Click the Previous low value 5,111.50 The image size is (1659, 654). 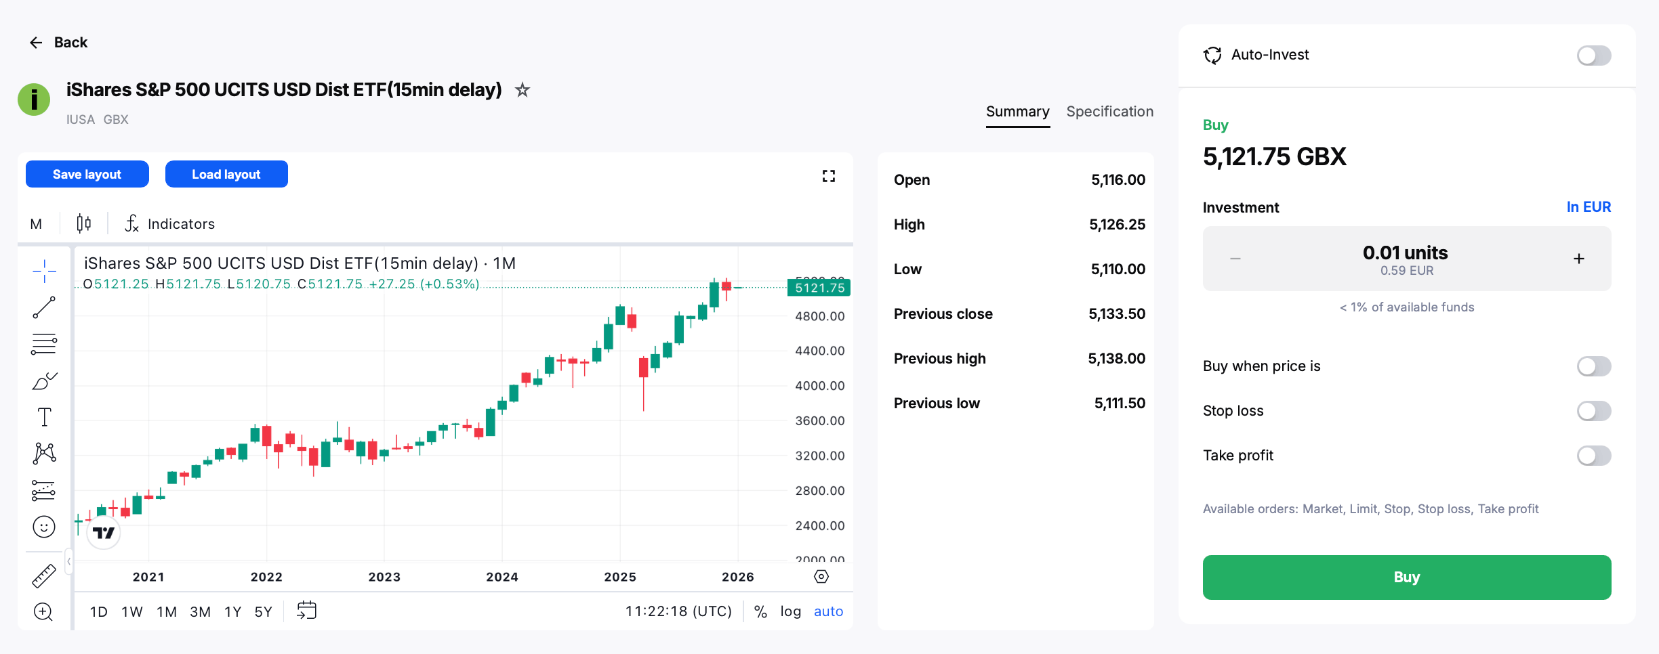pyautogui.click(x=1120, y=404)
